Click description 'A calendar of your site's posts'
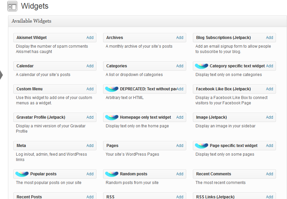The image size is (287, 199). click(x=43, y=75)
